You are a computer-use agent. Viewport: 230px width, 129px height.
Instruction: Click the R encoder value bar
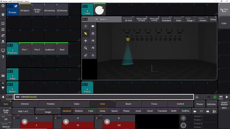click(x=37, y=125)
